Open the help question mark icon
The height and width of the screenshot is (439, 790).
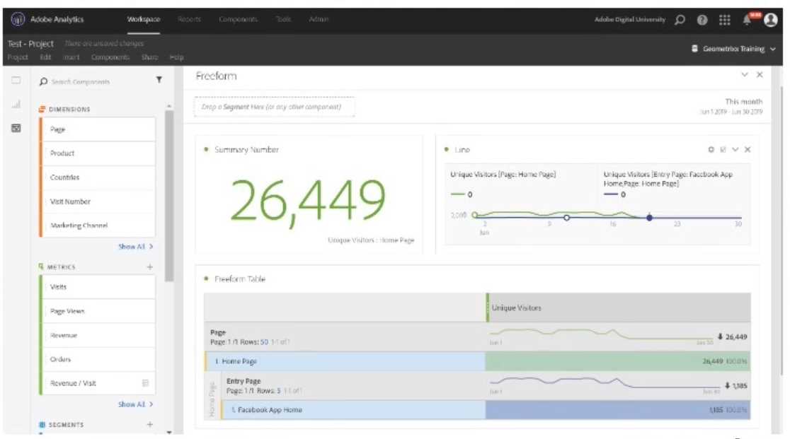point(702,20)
